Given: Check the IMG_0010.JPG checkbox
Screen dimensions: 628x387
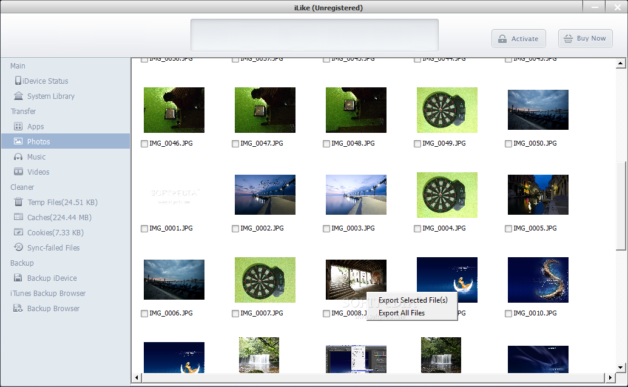Looking at the screenshot, I should tap(508, 314).
